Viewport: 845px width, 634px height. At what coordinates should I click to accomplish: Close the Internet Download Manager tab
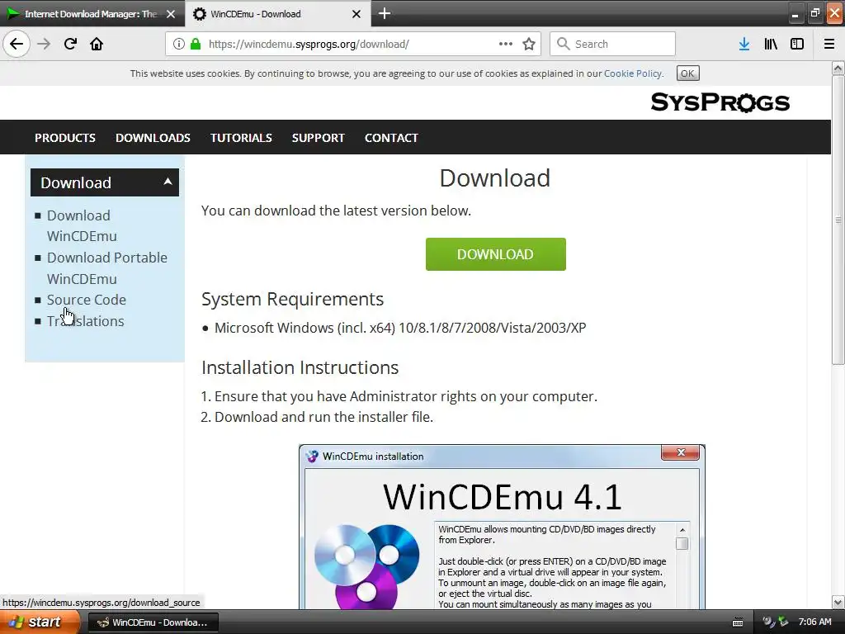(x=171, y=14)
